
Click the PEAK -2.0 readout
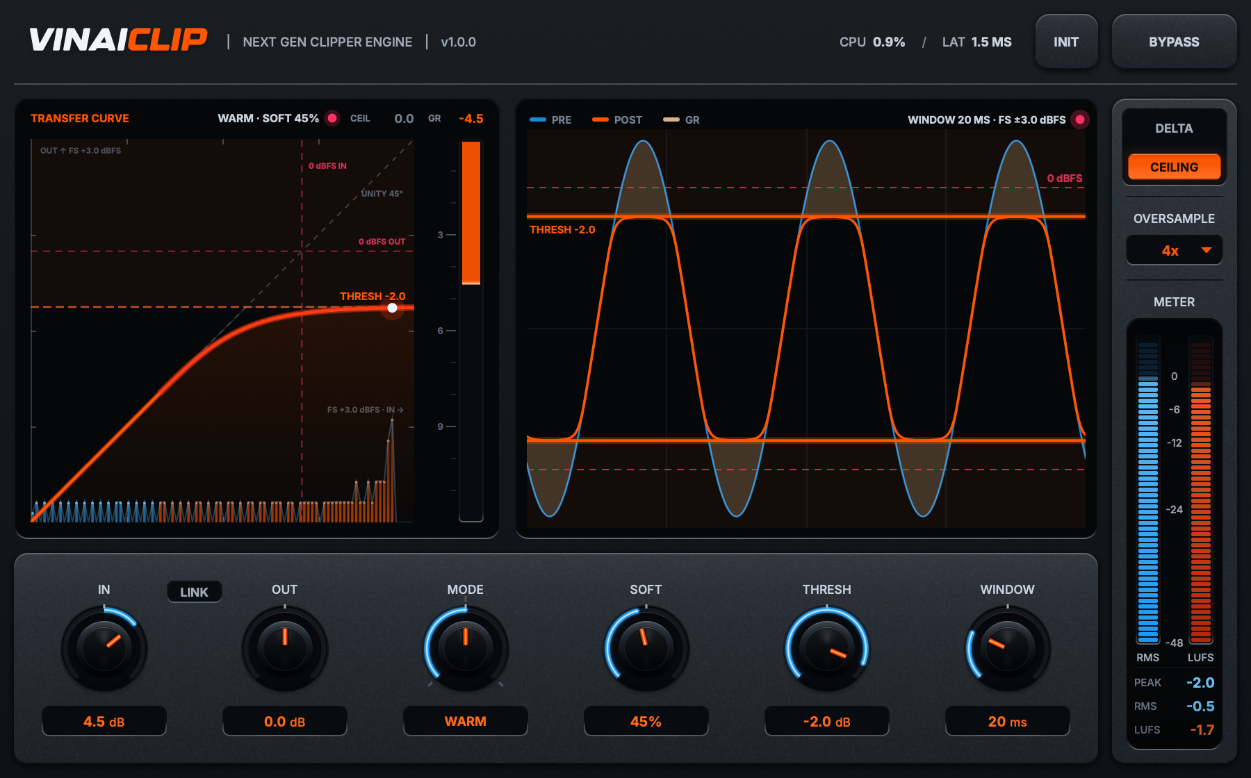pyautogui.click(x=1174, y=683)
